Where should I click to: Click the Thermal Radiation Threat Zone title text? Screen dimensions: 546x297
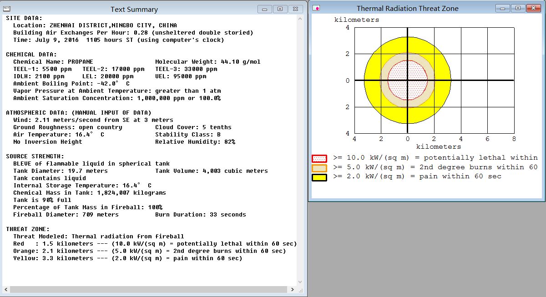point(407,9)
